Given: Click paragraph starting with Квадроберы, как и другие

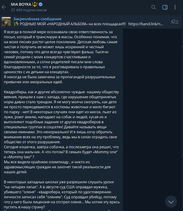Looking at the screenshot, I should point(61,117).
